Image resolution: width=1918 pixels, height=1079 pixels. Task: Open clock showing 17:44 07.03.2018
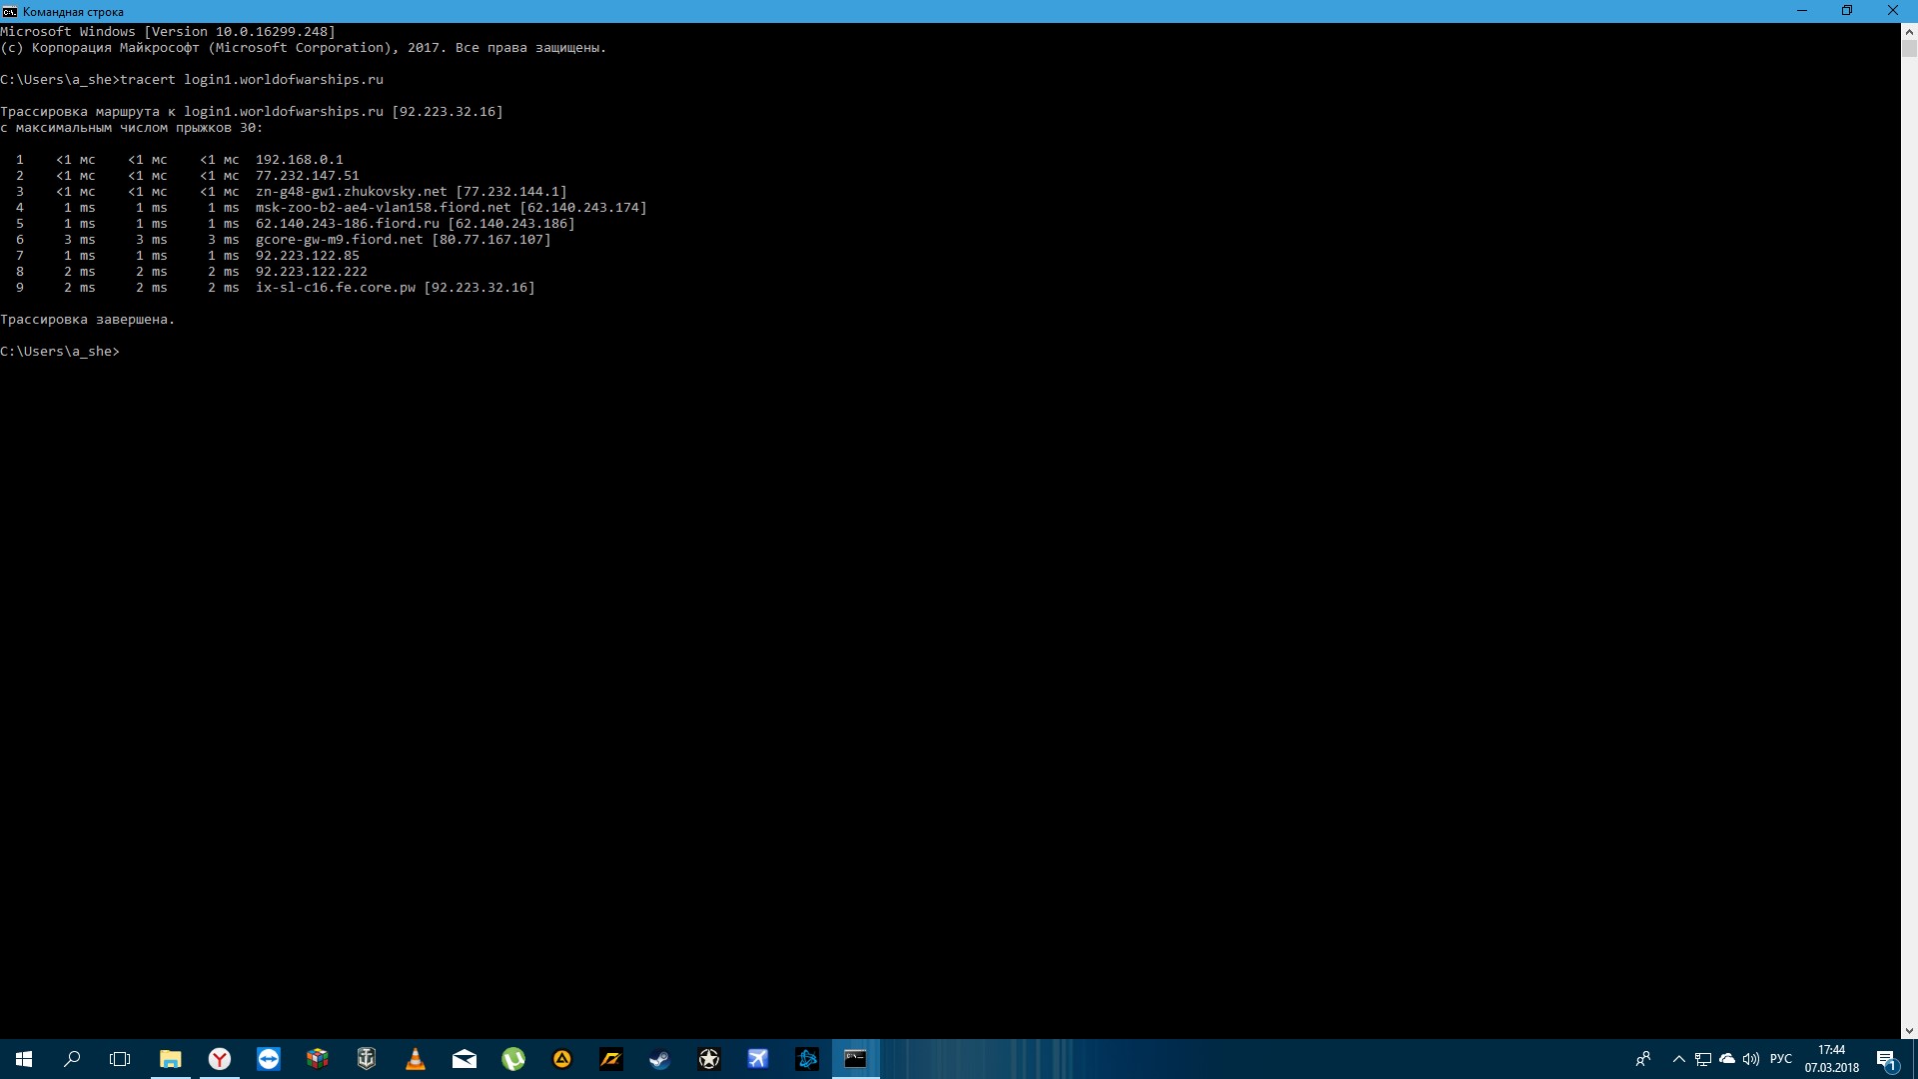pos(1832,1059)
